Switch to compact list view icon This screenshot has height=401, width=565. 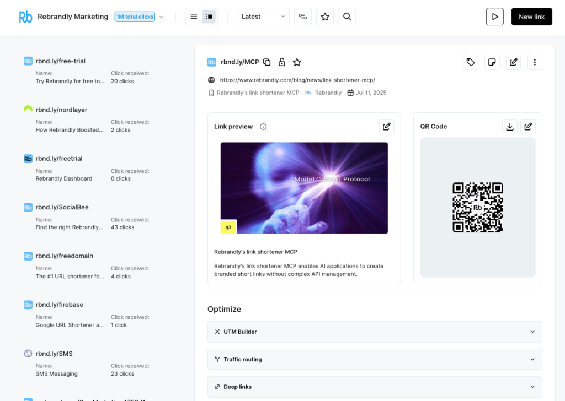point(194,17)
